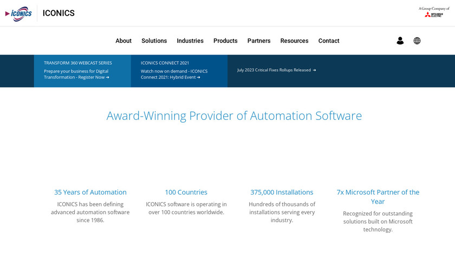Click the ICONICS site title text
Image resolution: width=455 pixels, height=255 pixels.
(x=58, y=14)
